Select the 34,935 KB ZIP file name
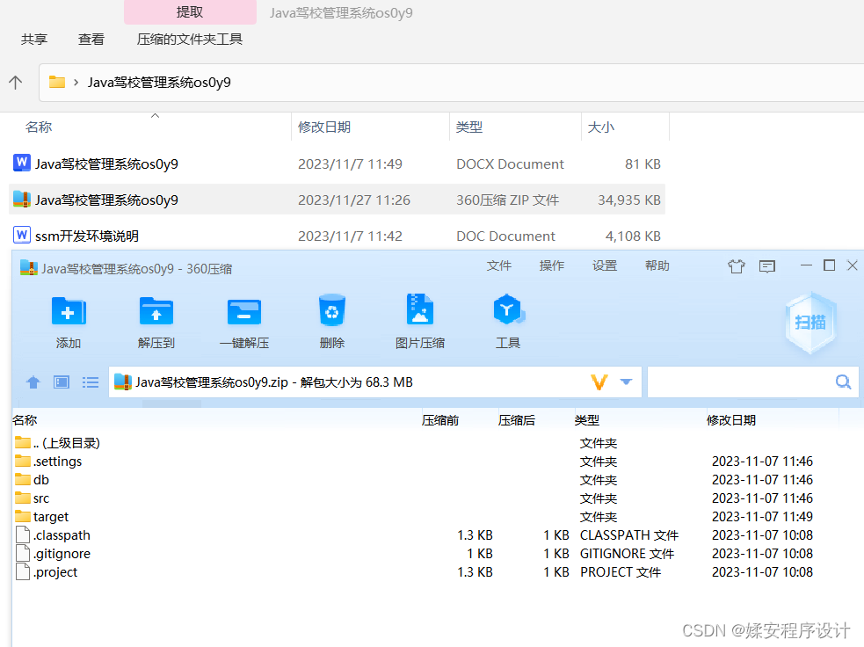 (106, 200)
